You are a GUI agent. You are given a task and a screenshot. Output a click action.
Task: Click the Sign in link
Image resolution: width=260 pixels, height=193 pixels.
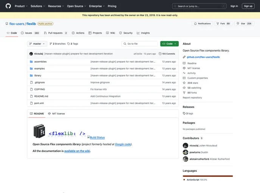coord(234,6)
